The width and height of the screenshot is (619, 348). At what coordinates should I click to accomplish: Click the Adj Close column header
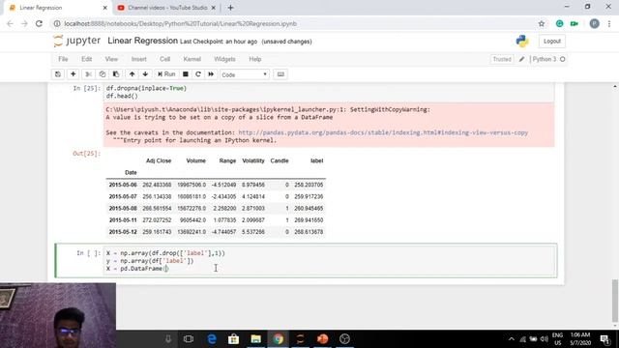[159, 160]
